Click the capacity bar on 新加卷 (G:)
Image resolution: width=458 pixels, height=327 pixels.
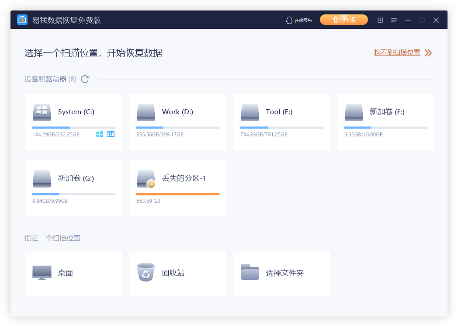click(x=73, y=194)
